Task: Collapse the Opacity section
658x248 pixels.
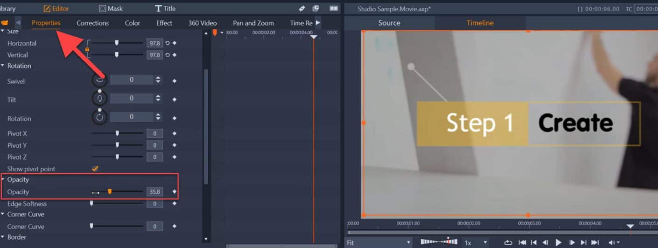Action: 2,180
